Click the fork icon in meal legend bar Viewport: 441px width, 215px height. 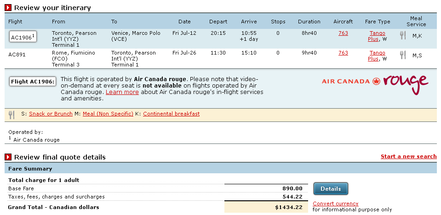(11, 114)
